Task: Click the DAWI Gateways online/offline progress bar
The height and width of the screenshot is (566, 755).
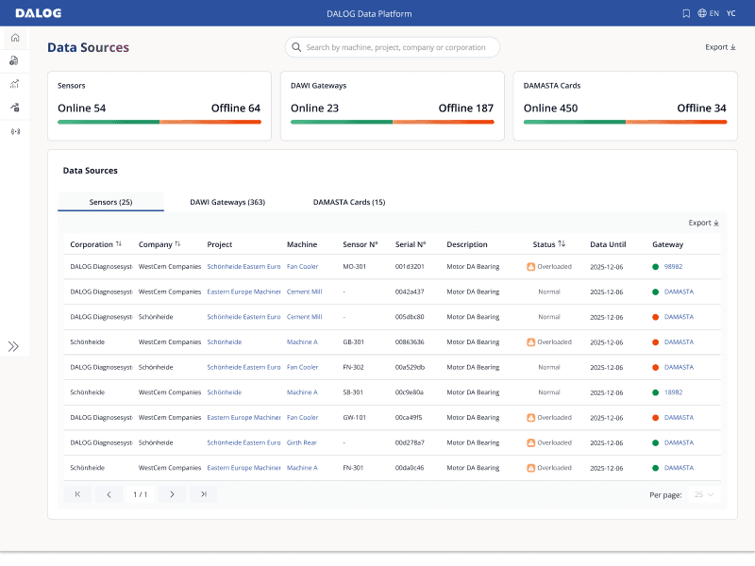Action: 393,123
